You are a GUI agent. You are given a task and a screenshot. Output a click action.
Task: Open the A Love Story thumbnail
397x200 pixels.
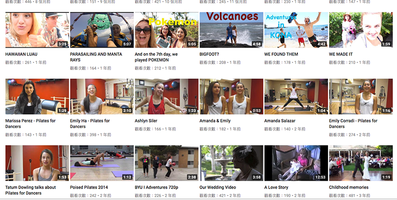click(x=296, y=163)
